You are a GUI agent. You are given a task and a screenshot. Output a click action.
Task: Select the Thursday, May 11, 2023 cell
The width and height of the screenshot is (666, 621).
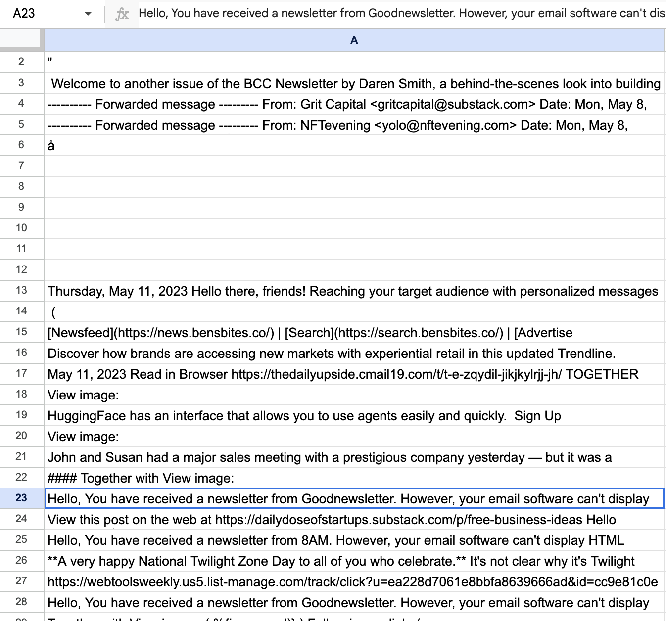pyautogui.click(x=354, y=291)
